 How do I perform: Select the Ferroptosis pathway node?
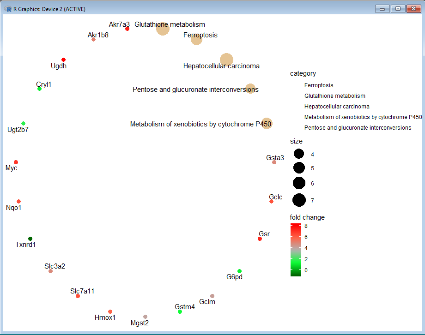(x=195, y=40)
